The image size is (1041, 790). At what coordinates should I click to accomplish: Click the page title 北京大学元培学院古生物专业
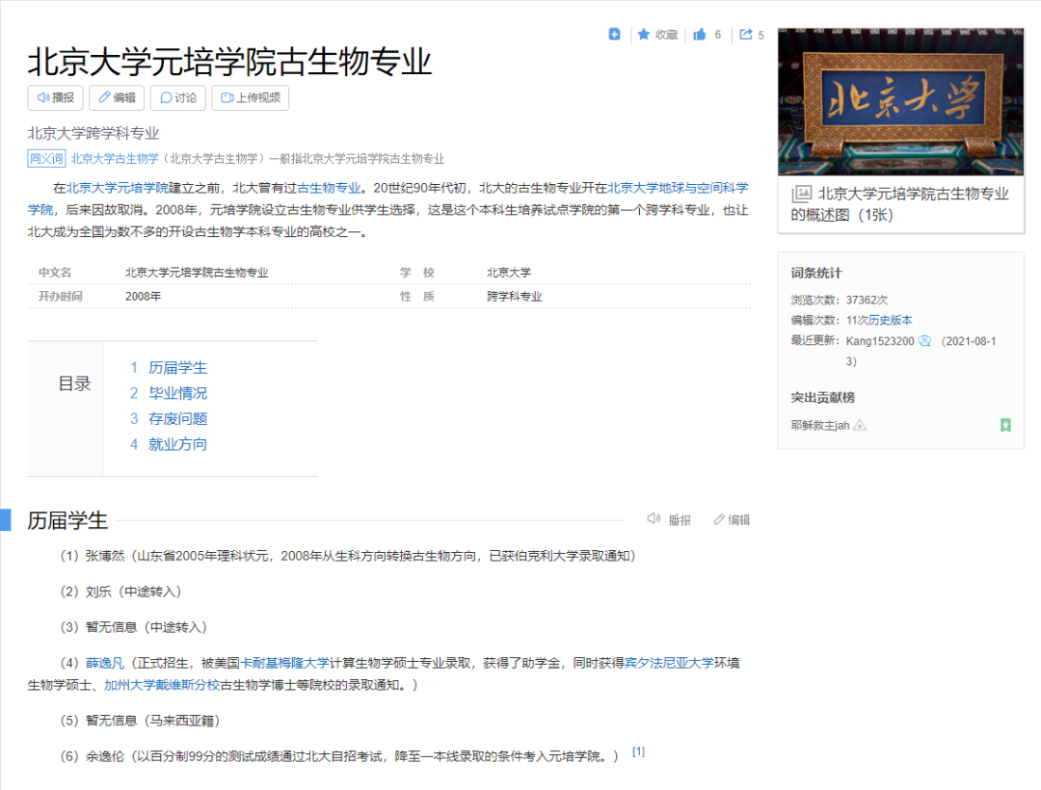point(229,62)
